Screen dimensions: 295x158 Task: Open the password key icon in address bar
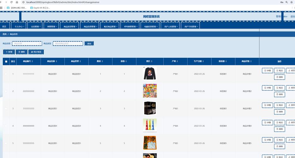tap(281, 2)
